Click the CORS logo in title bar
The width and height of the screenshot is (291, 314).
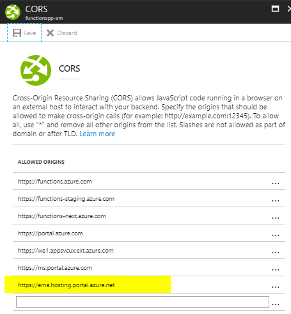pos(13,12)
